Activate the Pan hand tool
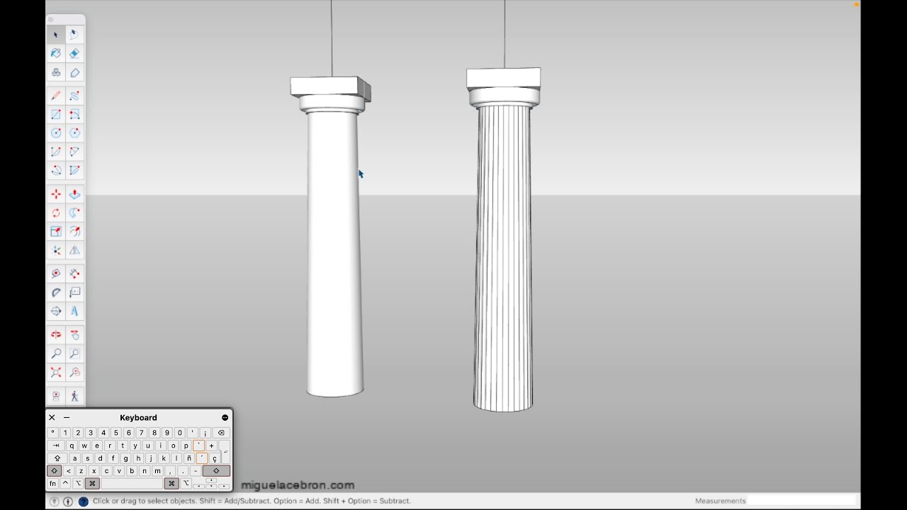The width and height of the screenshot is (907, 510). (74, 334)
